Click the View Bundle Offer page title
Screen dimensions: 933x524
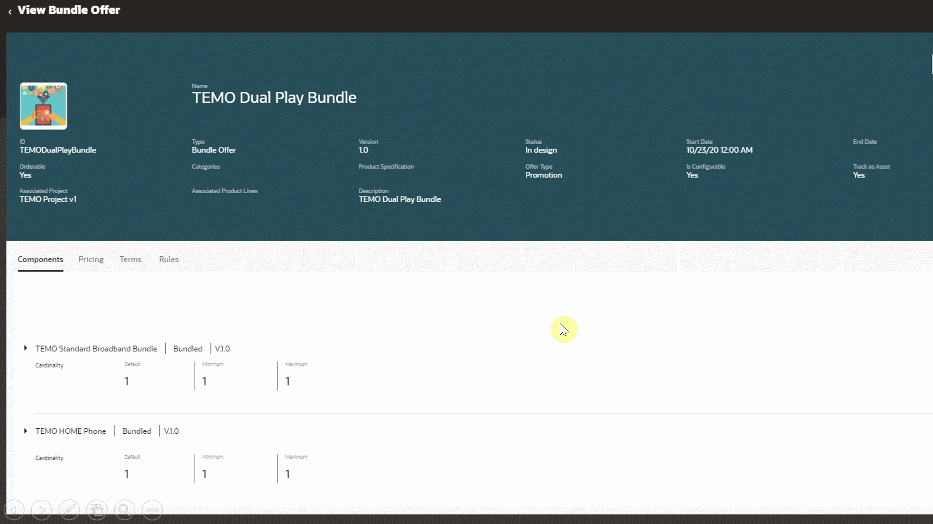point(69,10)
